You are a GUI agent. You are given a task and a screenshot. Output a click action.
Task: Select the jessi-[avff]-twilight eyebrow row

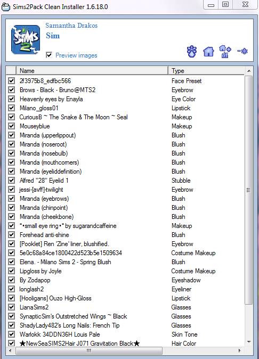point(125,190)
